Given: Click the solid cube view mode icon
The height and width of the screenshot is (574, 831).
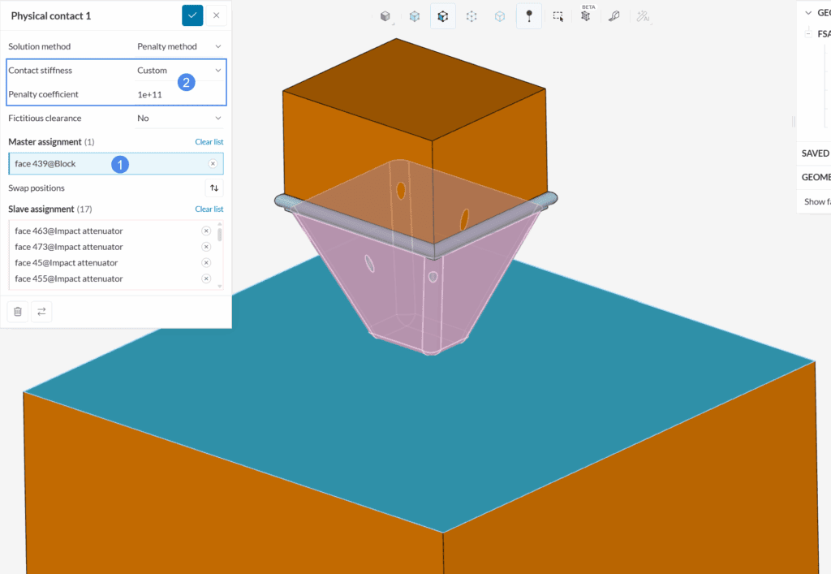Looking at the screenshot, I should point(385,16).
